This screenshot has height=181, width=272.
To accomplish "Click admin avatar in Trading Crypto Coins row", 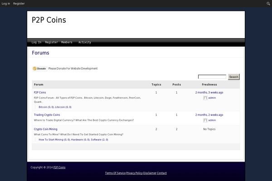I will point(205,120).
